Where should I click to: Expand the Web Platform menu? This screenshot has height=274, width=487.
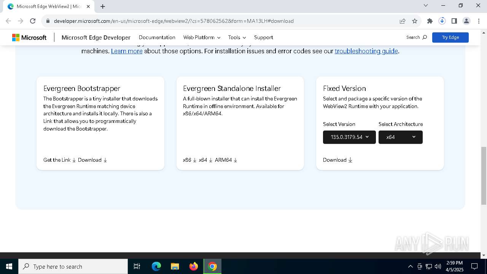point(202,37)
